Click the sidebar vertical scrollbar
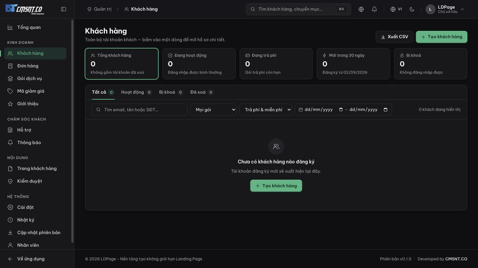 (72, 131)
